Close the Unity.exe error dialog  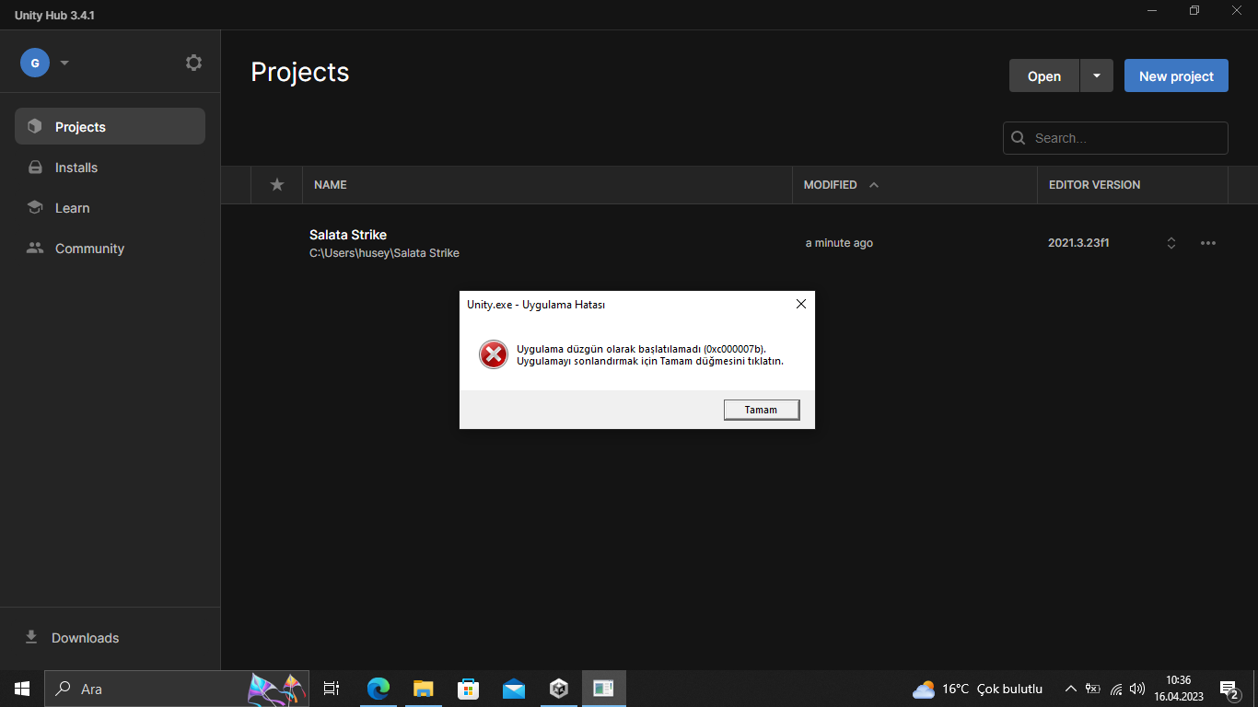[x=801, y=304]
